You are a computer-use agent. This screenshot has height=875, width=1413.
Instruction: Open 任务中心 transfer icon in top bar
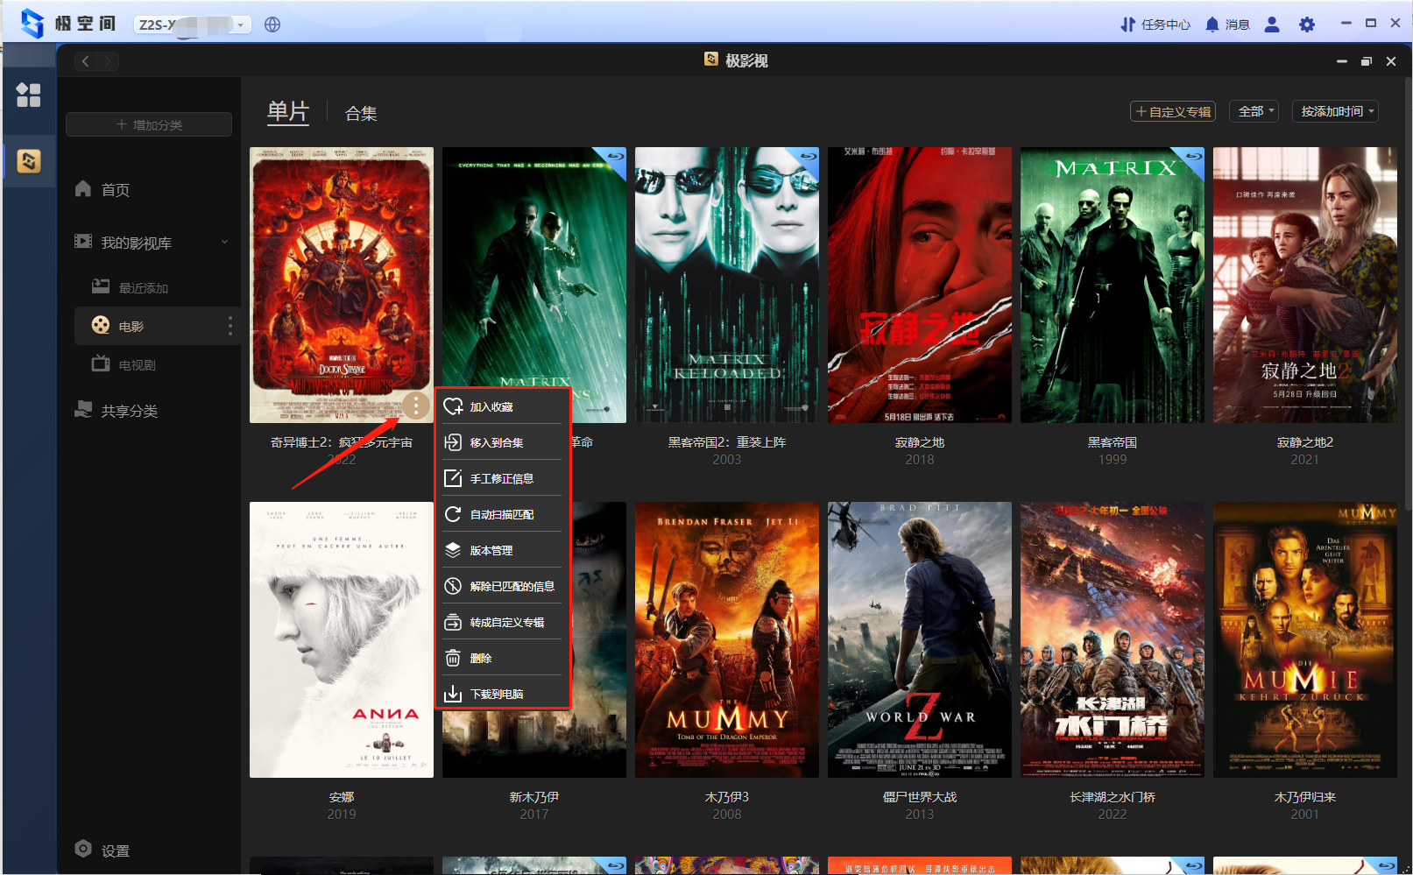1128,25
